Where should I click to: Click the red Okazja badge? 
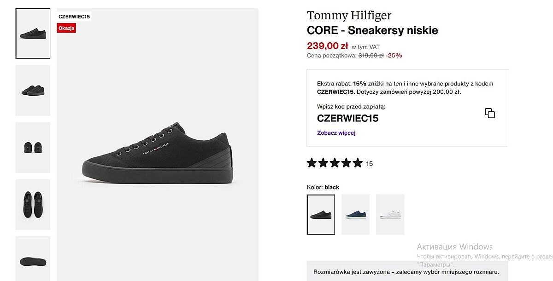(x=66, y=28)
